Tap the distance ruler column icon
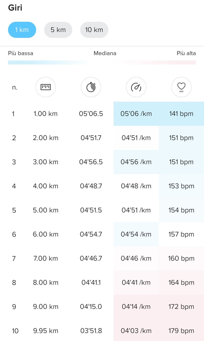204x341 pixels. [x=45, y=87]
